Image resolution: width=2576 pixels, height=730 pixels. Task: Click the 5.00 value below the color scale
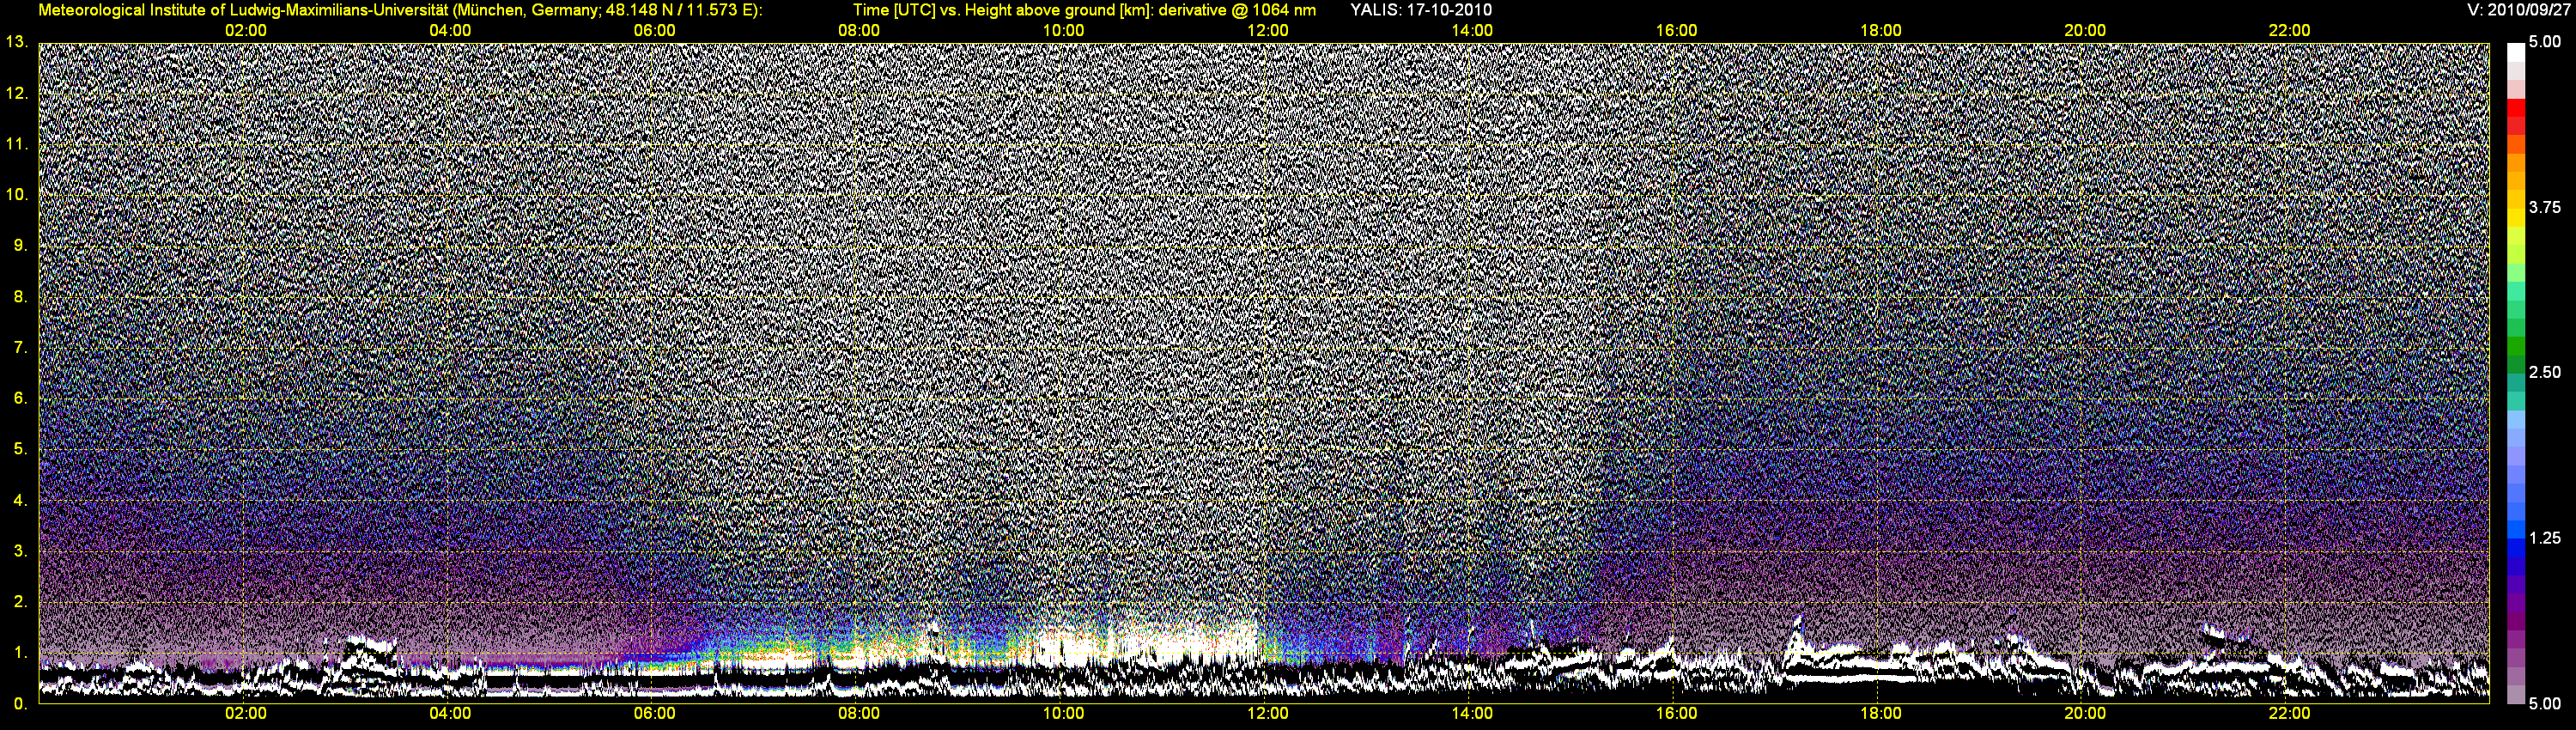(x=2544, y=704)
